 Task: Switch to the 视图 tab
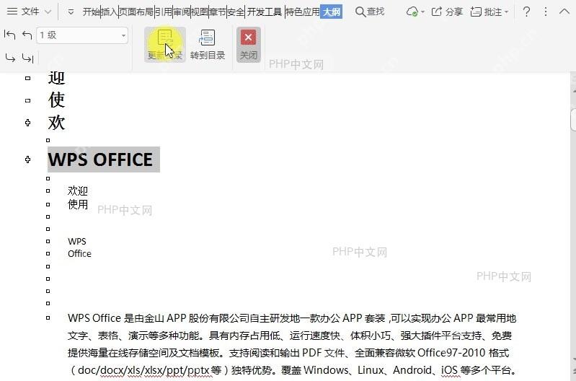[x=200, y=12]
